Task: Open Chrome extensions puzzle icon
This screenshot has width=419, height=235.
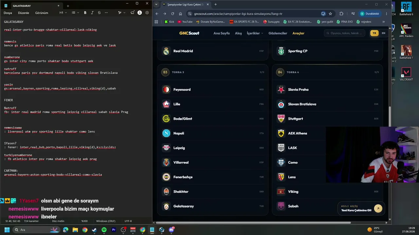Action: coord(341,14)
